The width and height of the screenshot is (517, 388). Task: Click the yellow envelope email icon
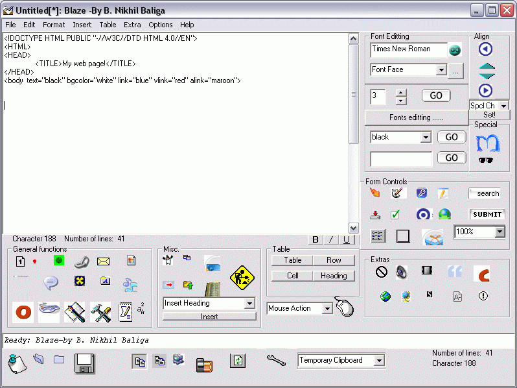pyautogui.click(x=103, y=261)
